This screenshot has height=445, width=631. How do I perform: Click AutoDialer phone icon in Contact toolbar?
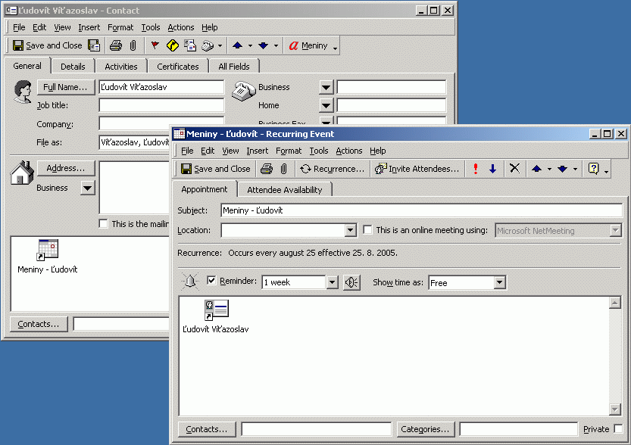[x=208, y=45]
